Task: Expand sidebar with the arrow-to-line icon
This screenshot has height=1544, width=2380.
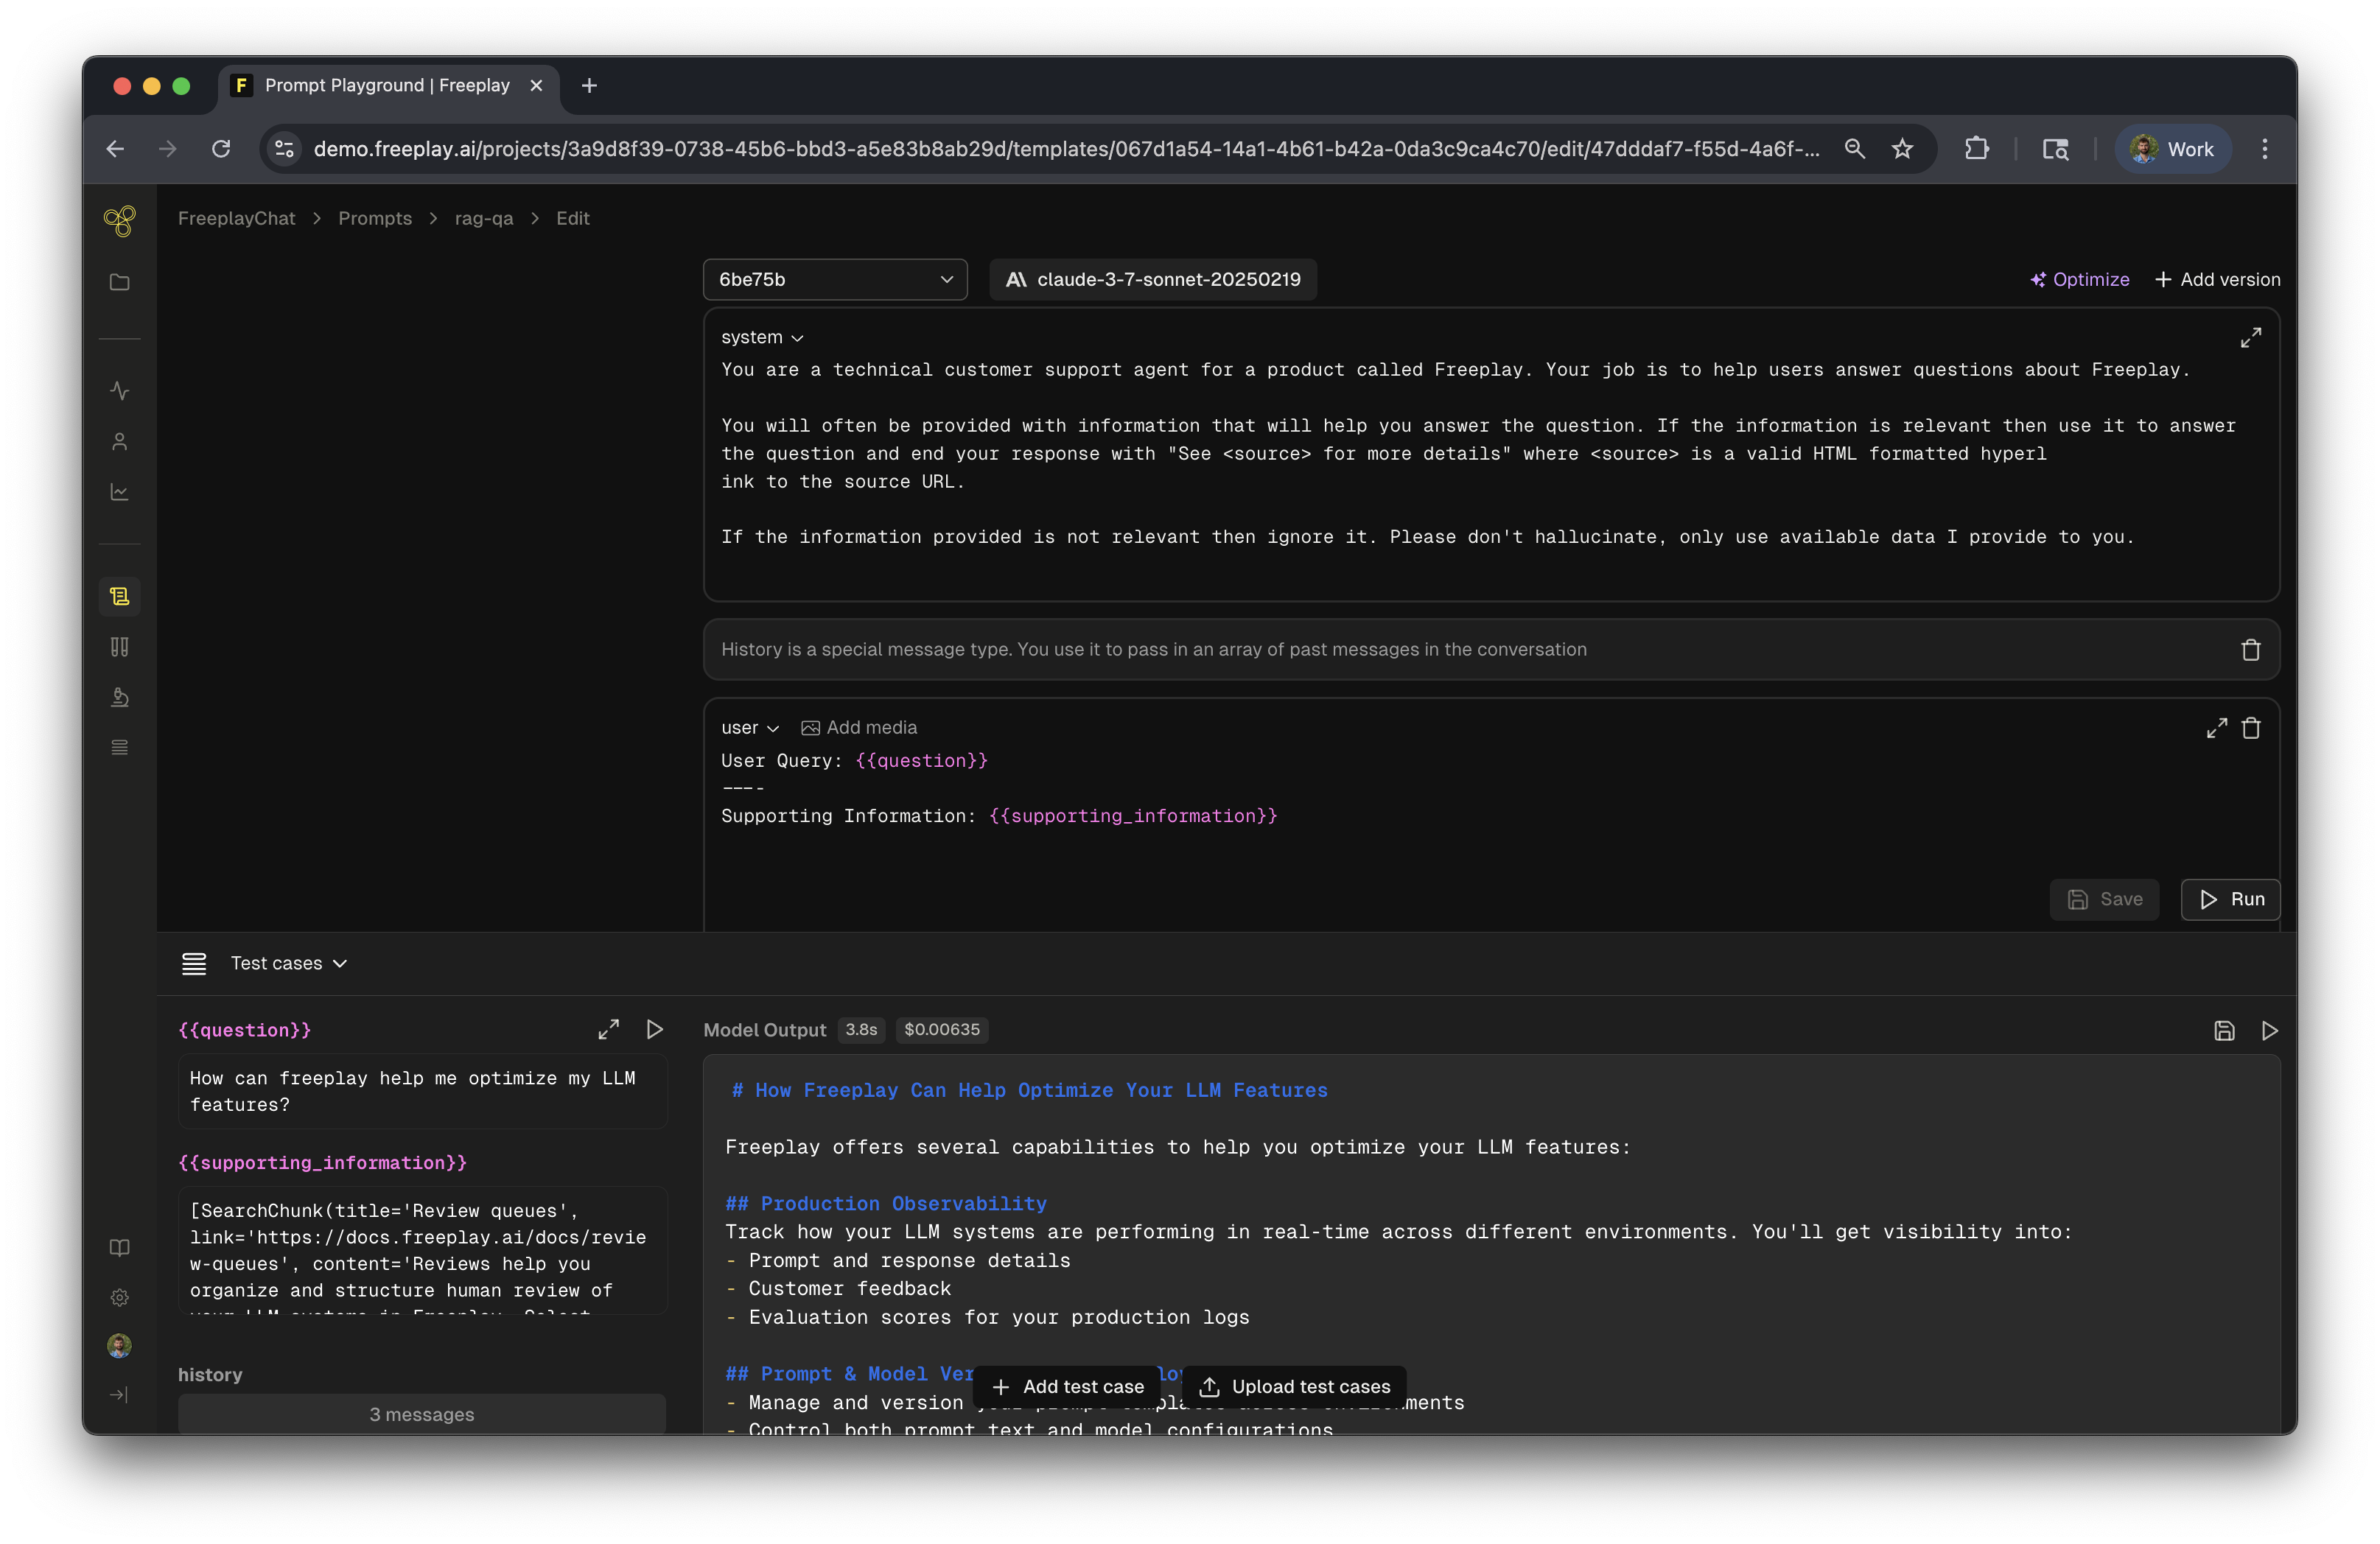Action: (x=119, y=1395)
